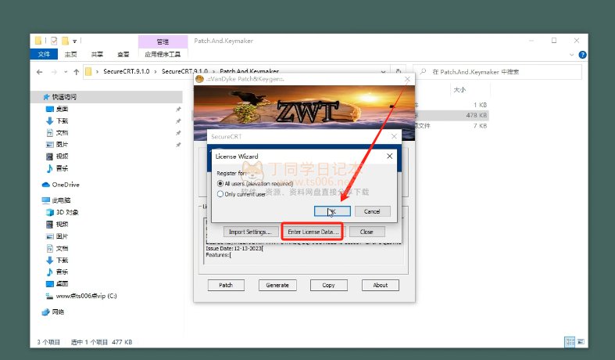
Task: Close the License Wizard with its X button
Action: coord(389,156)
